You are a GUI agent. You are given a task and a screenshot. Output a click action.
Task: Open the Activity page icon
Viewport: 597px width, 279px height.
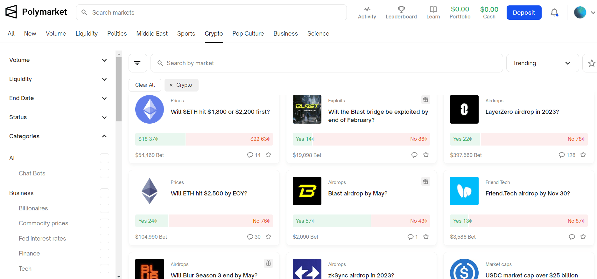pyautogui.click(x=367, y=9)
